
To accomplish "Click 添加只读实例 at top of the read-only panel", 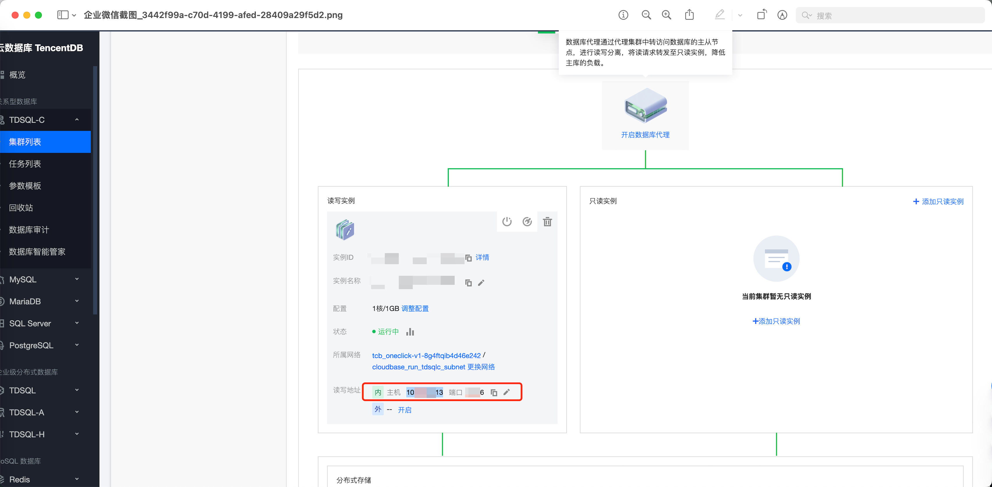I will pos(938,201).
